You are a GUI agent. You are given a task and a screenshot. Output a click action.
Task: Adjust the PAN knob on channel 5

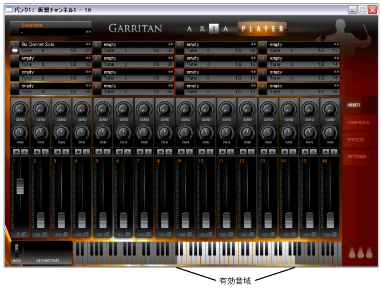click(103, 132)
